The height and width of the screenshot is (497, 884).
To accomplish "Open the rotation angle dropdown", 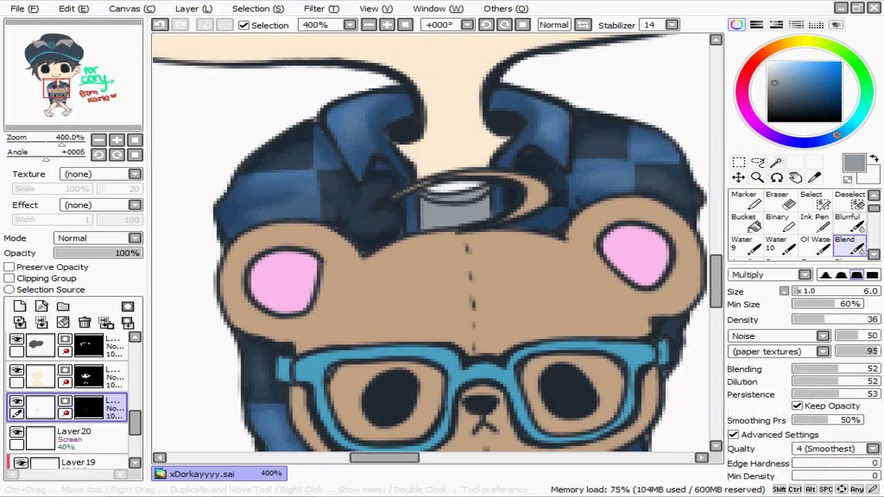I will pyautogui.click(x=468, y=25).
